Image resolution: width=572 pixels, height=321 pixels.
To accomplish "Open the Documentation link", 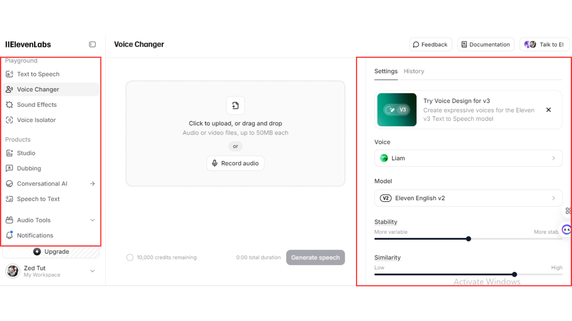I will click(x=486, y=45).
